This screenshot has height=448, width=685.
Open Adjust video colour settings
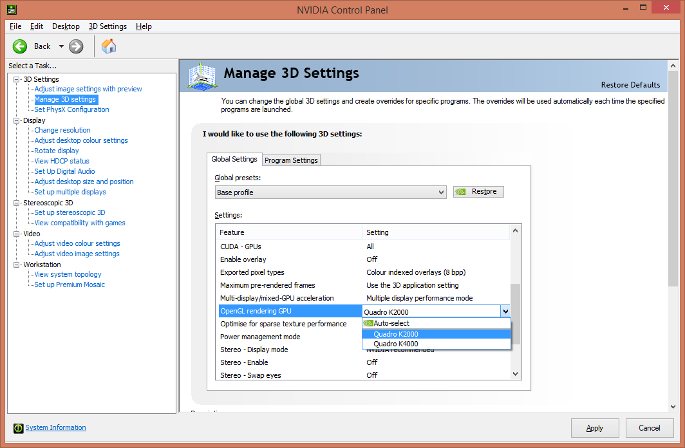point(77,244)
